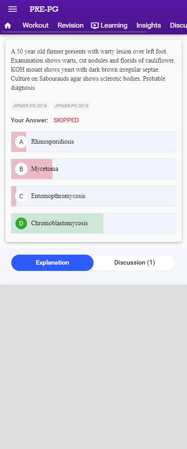Choose the Rhinosporidiosis answer
This screenshot has height=449, width=187.
point(93,142)
